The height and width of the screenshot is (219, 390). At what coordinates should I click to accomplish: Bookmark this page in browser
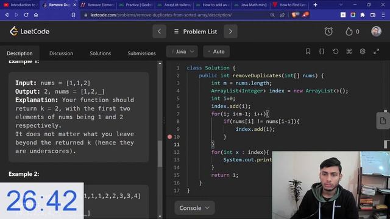coord(73,15)
